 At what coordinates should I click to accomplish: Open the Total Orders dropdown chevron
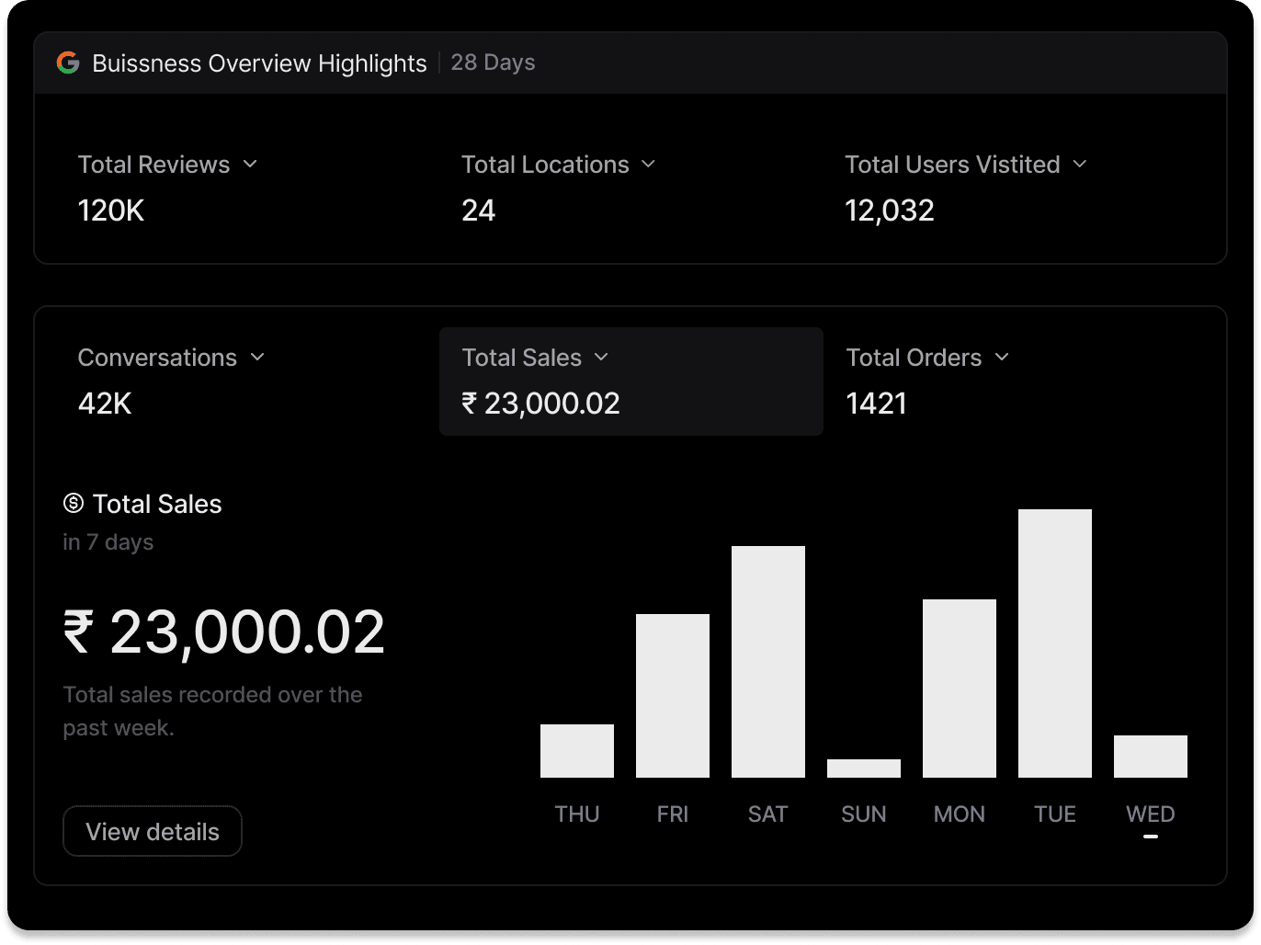click(1002, 358)
